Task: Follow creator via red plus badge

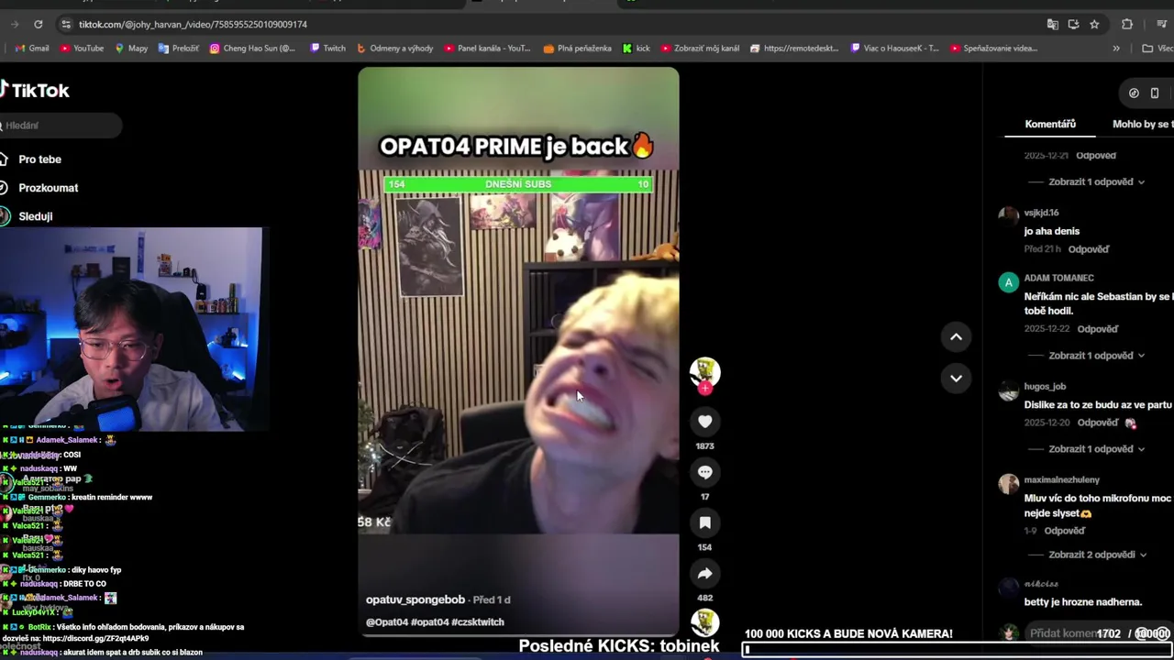Action: 704,389
